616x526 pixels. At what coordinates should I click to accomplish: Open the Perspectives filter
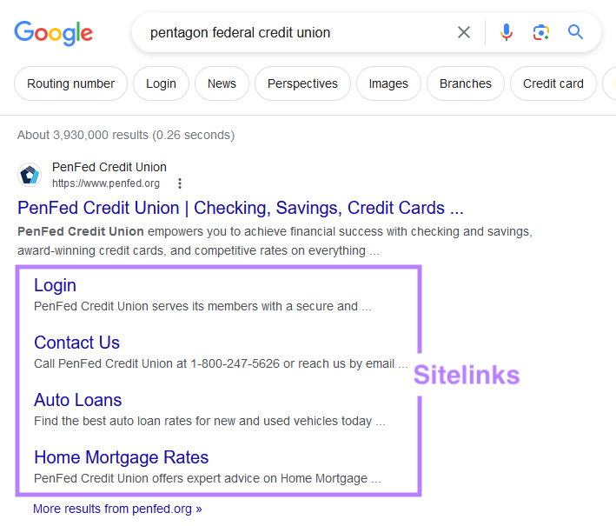(x=302, y=83)
